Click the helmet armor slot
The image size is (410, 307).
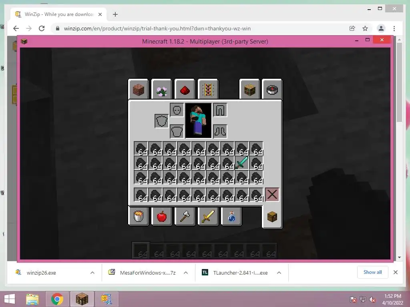(177, 110)
